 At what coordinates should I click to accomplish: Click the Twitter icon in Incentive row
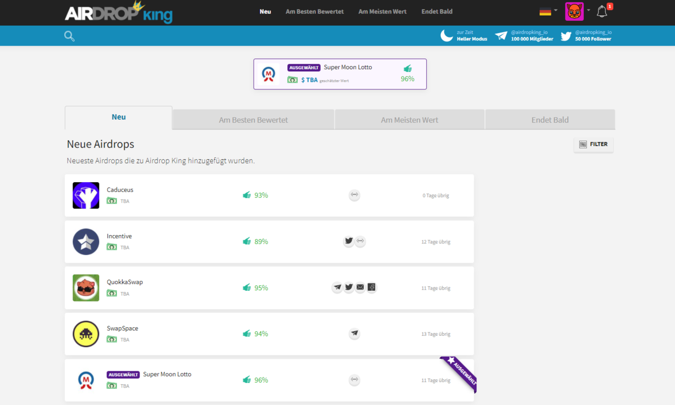349,241
